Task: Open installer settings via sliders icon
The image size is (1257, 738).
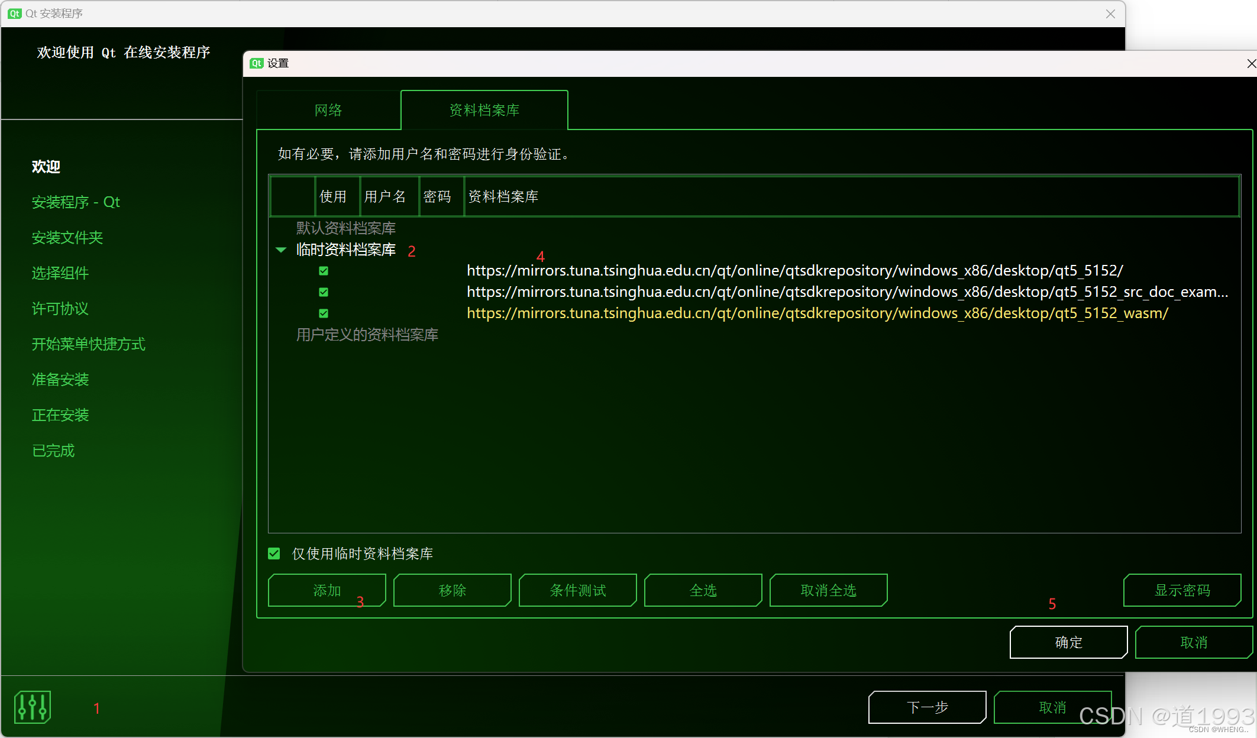Action: tap(33, 707)
